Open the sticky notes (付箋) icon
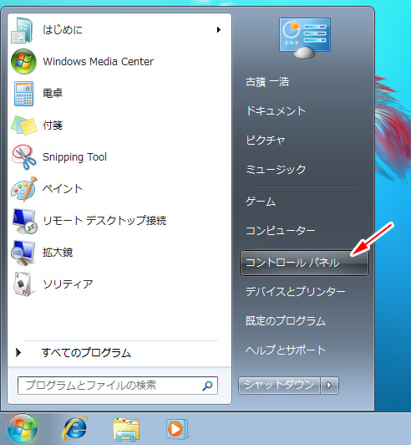This screenshot has height=445, width=411. [x=24, y=125]
